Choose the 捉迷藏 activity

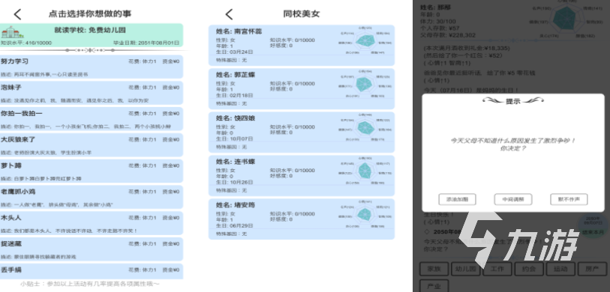(92, 249)
